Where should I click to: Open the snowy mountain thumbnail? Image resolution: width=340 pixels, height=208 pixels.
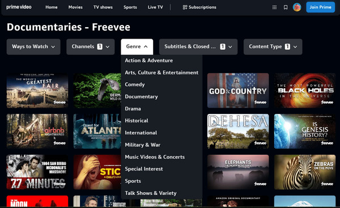pos(305,201)
